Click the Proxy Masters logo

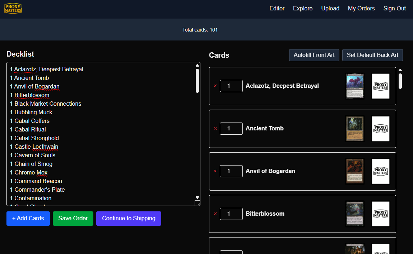pyautogui.click(x=13, y=8)
